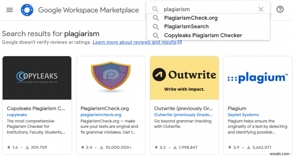Open the Outwrite yellow banner thumbnail

pyautogui.click(x=185, y=78)
